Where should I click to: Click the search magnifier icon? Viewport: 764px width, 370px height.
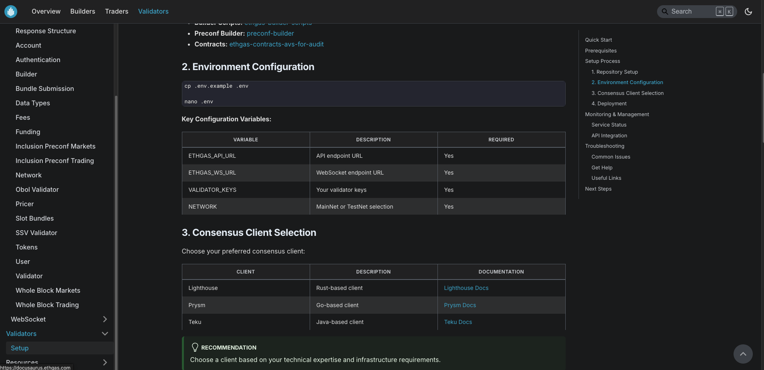[x=665, y=11]
